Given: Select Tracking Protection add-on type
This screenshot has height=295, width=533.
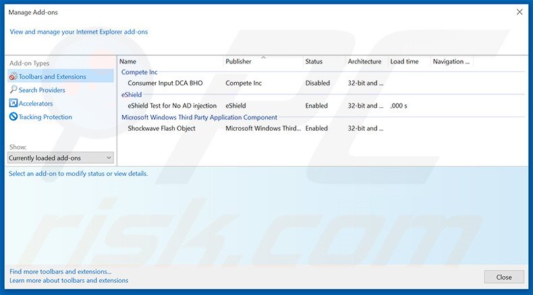Looking at the screenshot, I should pos(45,117).
